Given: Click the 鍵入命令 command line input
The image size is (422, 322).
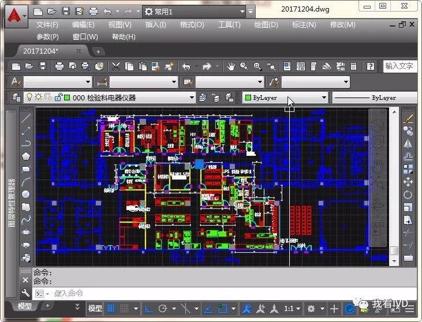Looking at the screenshot, I should pos(173,293).
